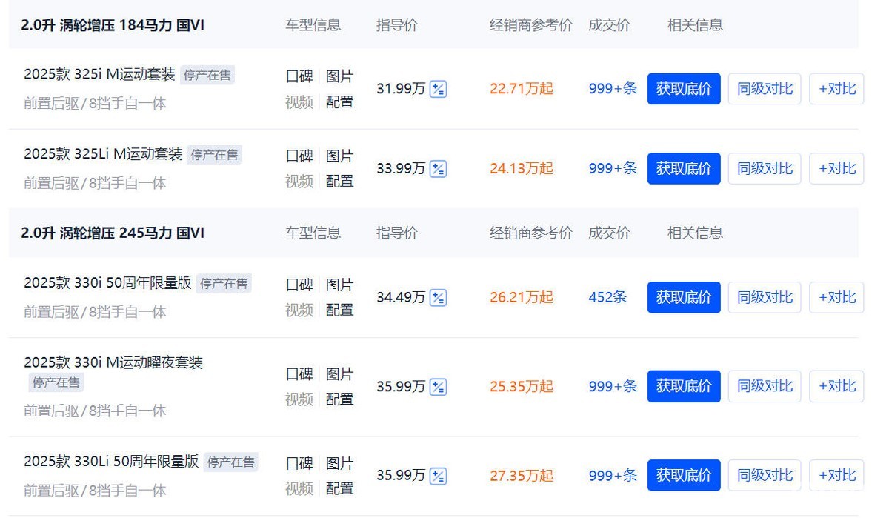Click 获取底价 for 330Li 50周年限量版
This screenshot has width=889, height=518.
pos(683,475)
